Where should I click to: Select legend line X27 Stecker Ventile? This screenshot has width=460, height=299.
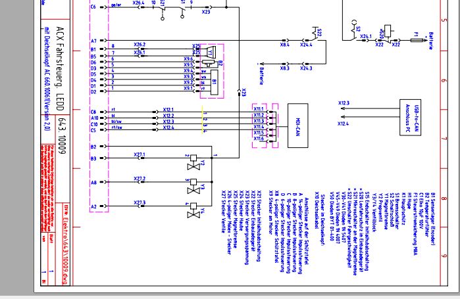click(223, 212)
